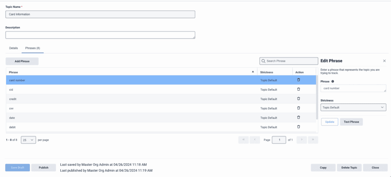Select the Phrases (8) tab

tap(32, 48)
